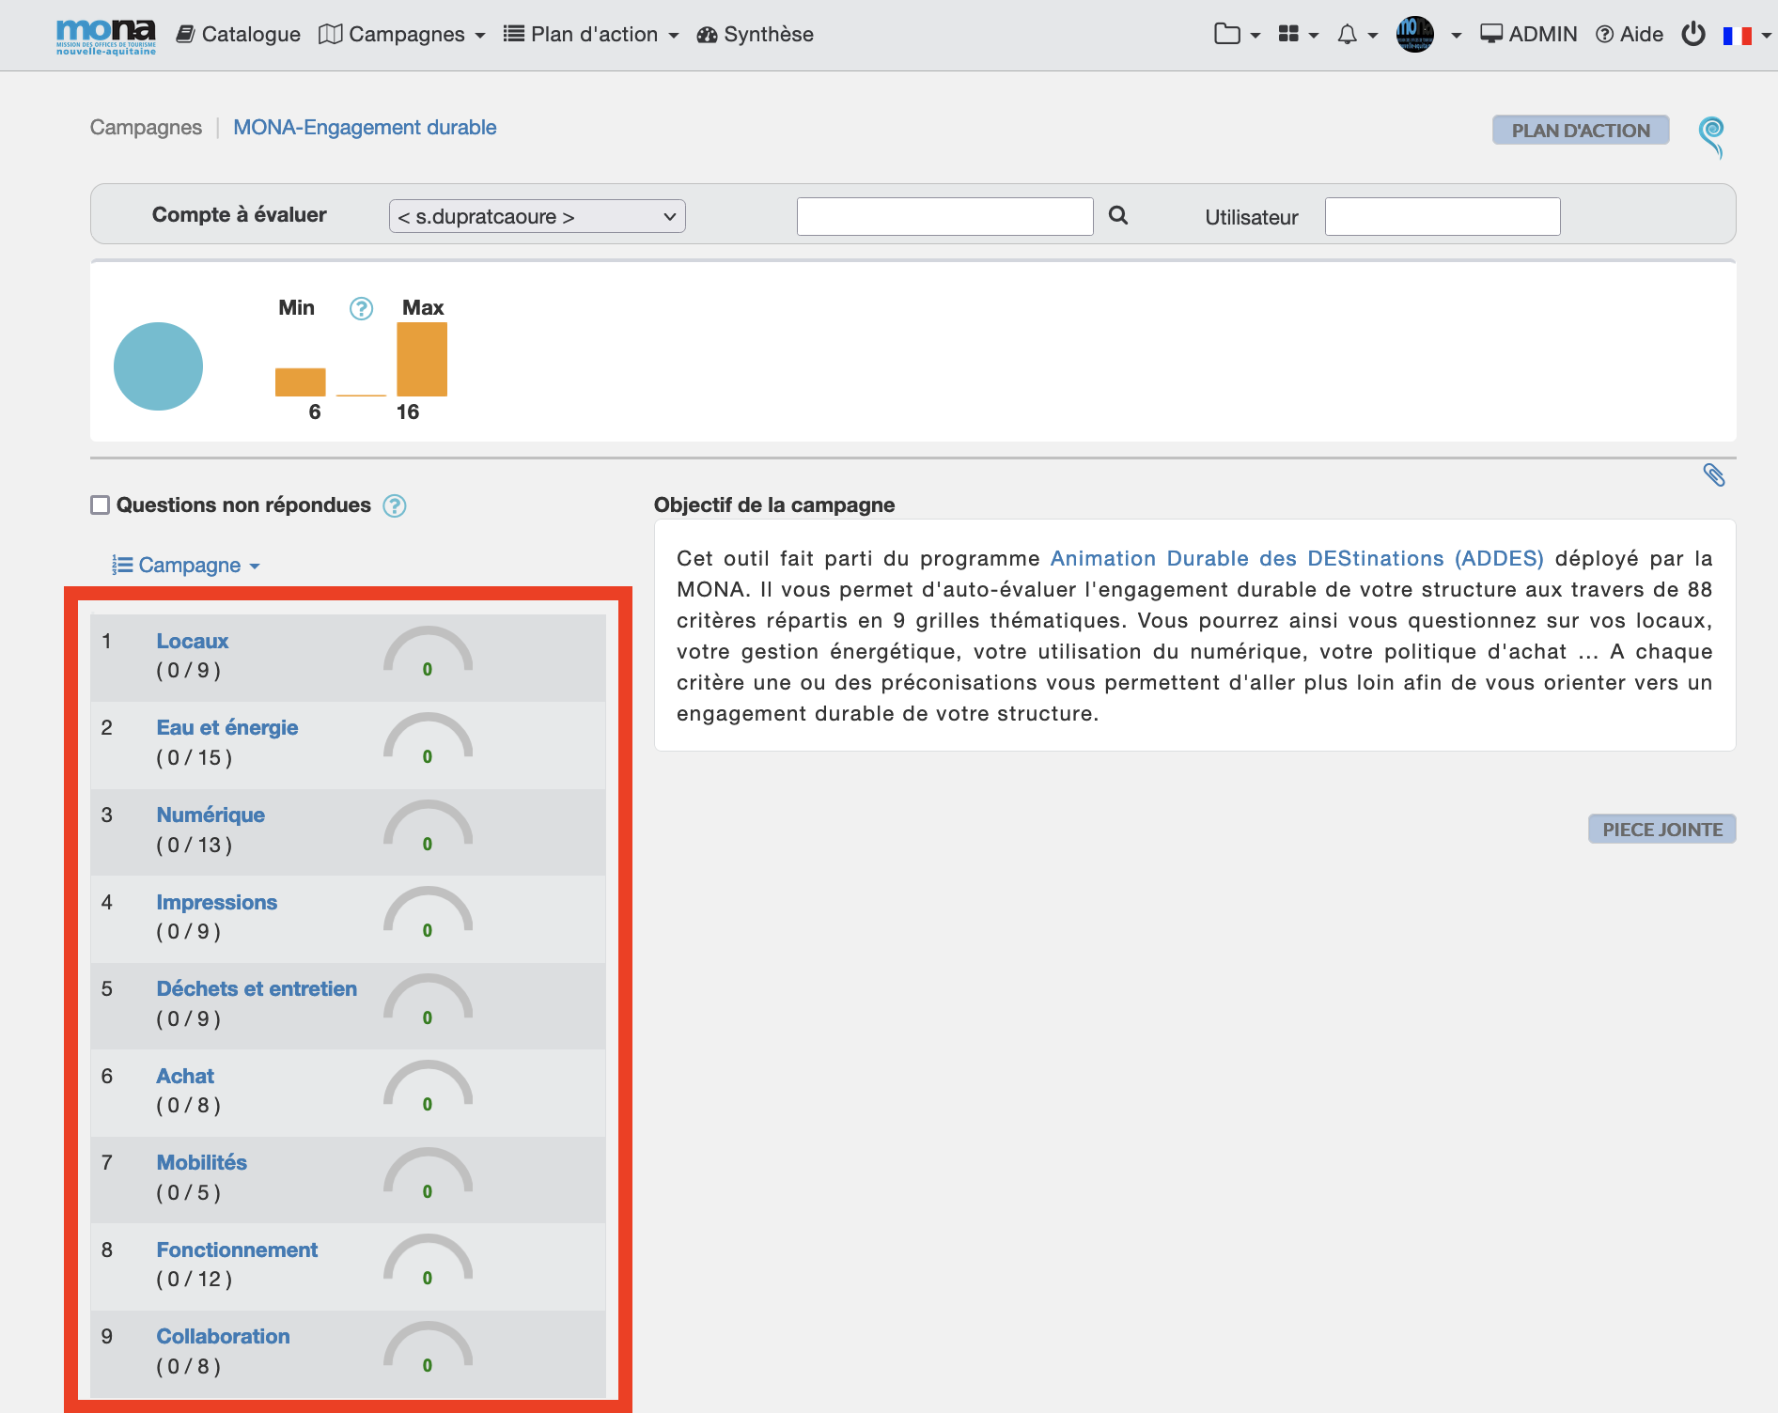Click the PLAN D'ACTION button
This screenshot has width=1778, height=1413.
[x=1580, y=131]
